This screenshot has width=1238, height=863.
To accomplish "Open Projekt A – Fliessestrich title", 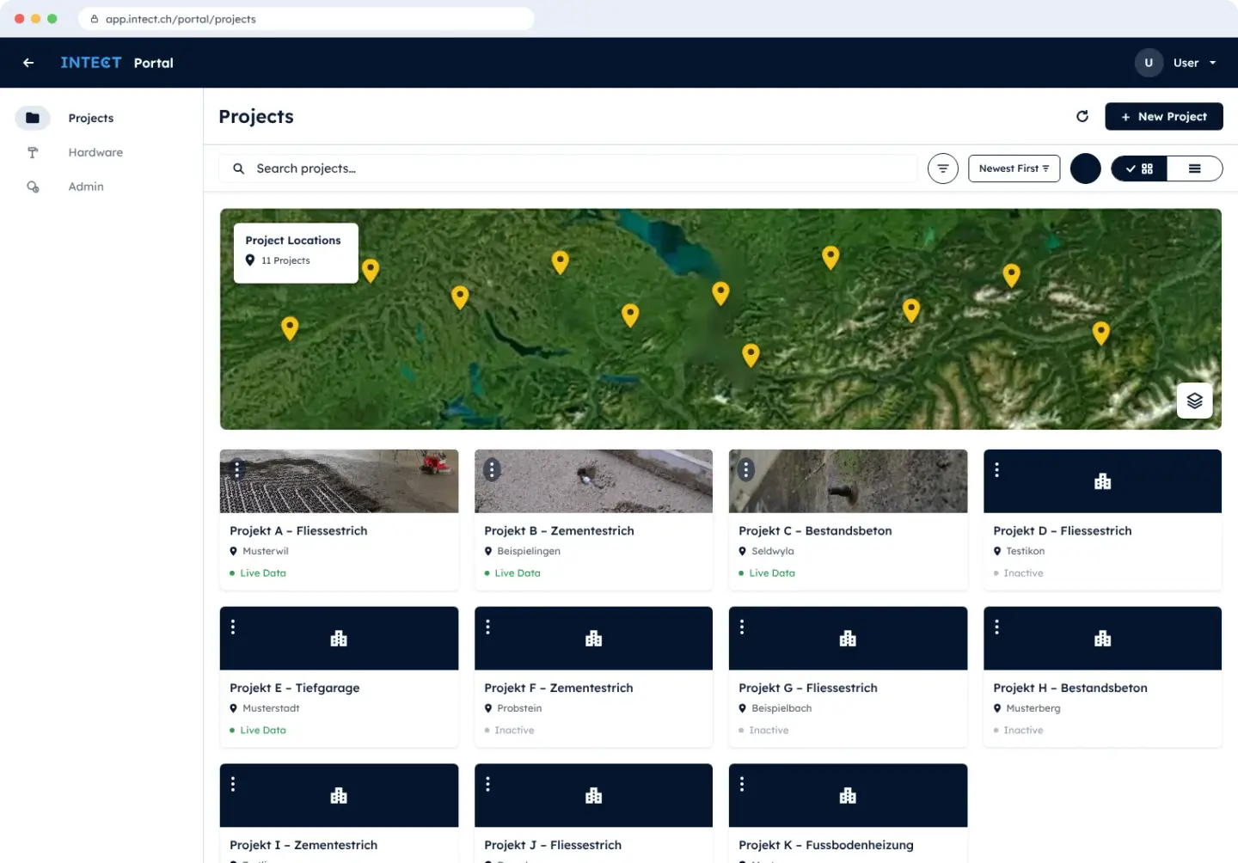I will pos(298,531).
